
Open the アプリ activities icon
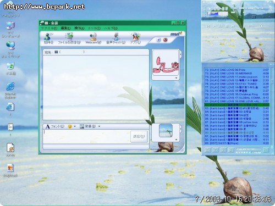tap(135, 38)
